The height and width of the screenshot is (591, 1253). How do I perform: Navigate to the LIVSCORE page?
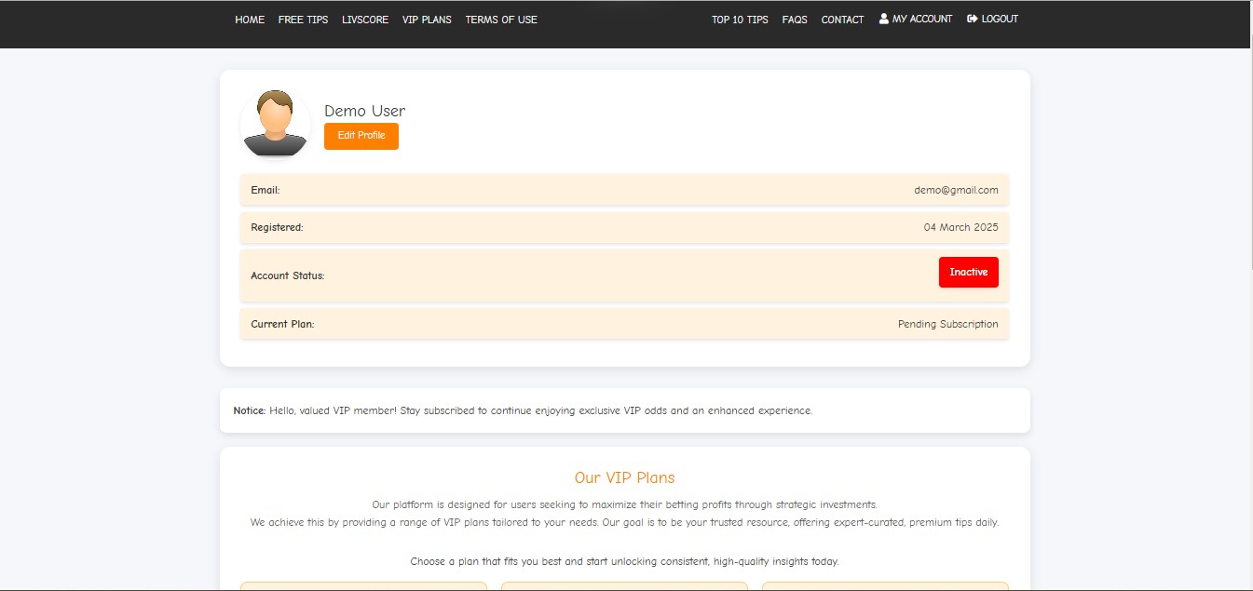364,20
